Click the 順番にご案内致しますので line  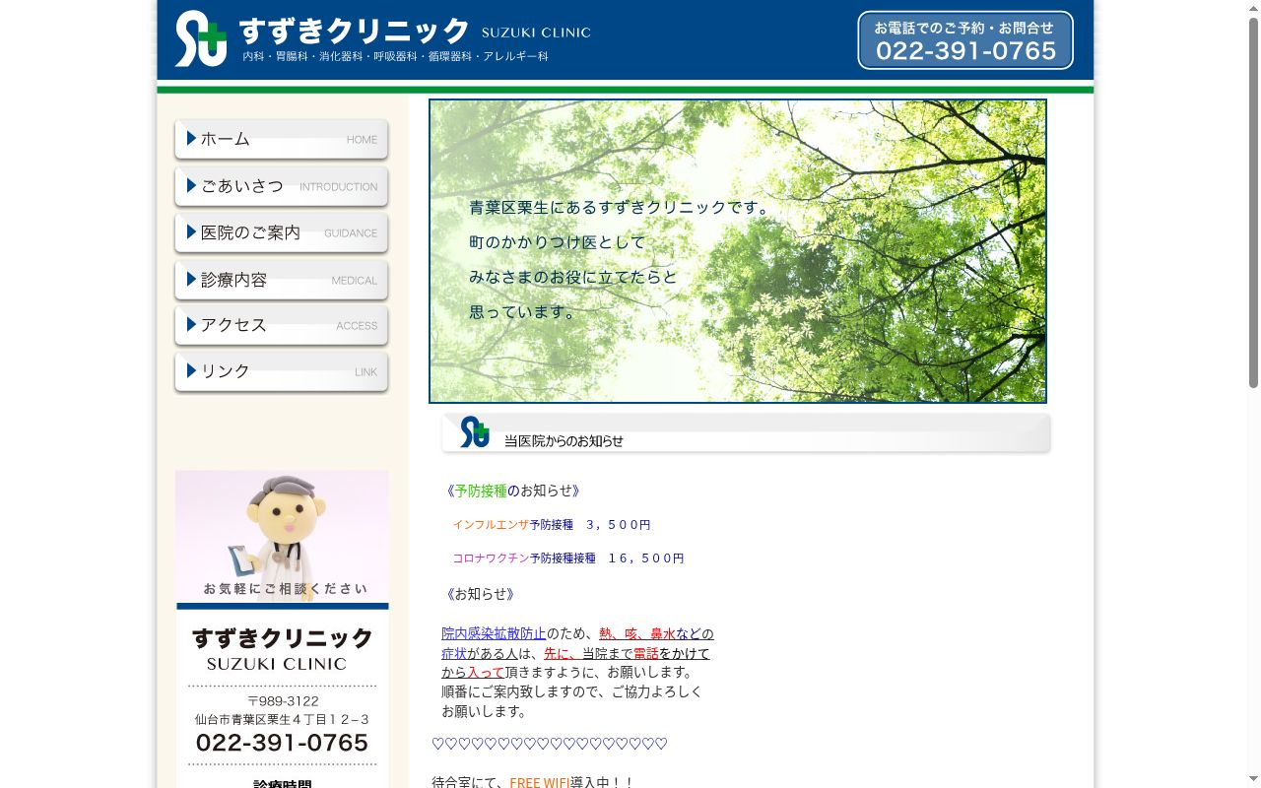point(572,691)
